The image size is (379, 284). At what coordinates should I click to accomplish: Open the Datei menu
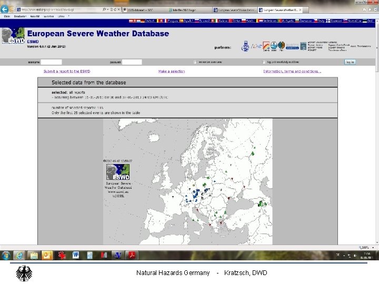point(7,16)
